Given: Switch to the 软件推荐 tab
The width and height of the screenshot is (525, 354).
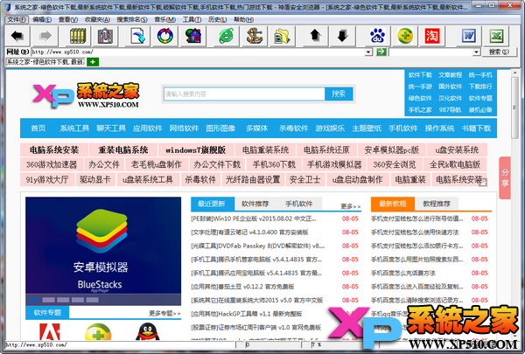Looking at the screenshot, I should (255, 204).
